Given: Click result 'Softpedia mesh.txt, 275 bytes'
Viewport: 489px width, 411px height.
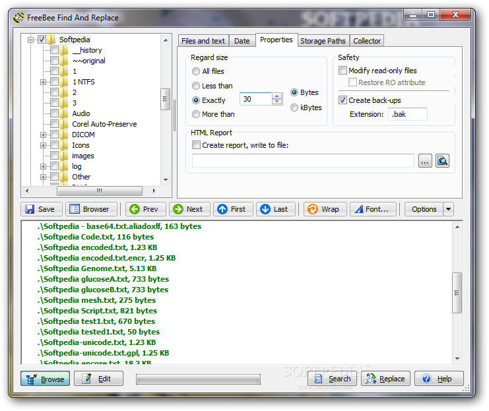Looking at the screenshot, I should [96, 300].
